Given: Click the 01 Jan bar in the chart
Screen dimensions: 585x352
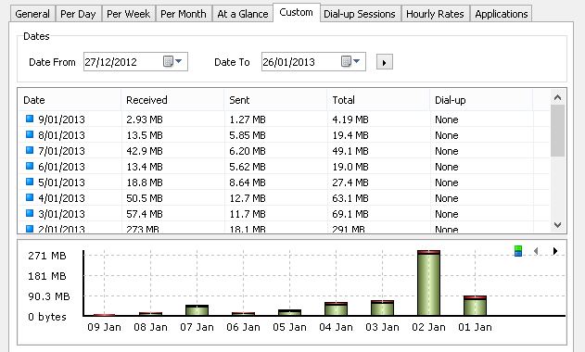Looking at the screenshot, I should 475,306.
